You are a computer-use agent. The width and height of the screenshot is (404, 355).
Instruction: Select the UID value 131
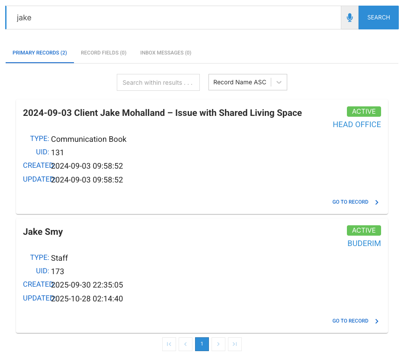point(57,153)
